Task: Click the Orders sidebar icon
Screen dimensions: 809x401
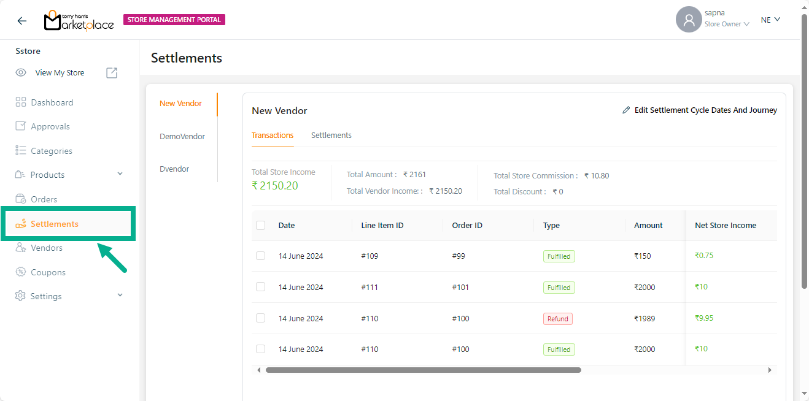Action: [x=21, y=199]
